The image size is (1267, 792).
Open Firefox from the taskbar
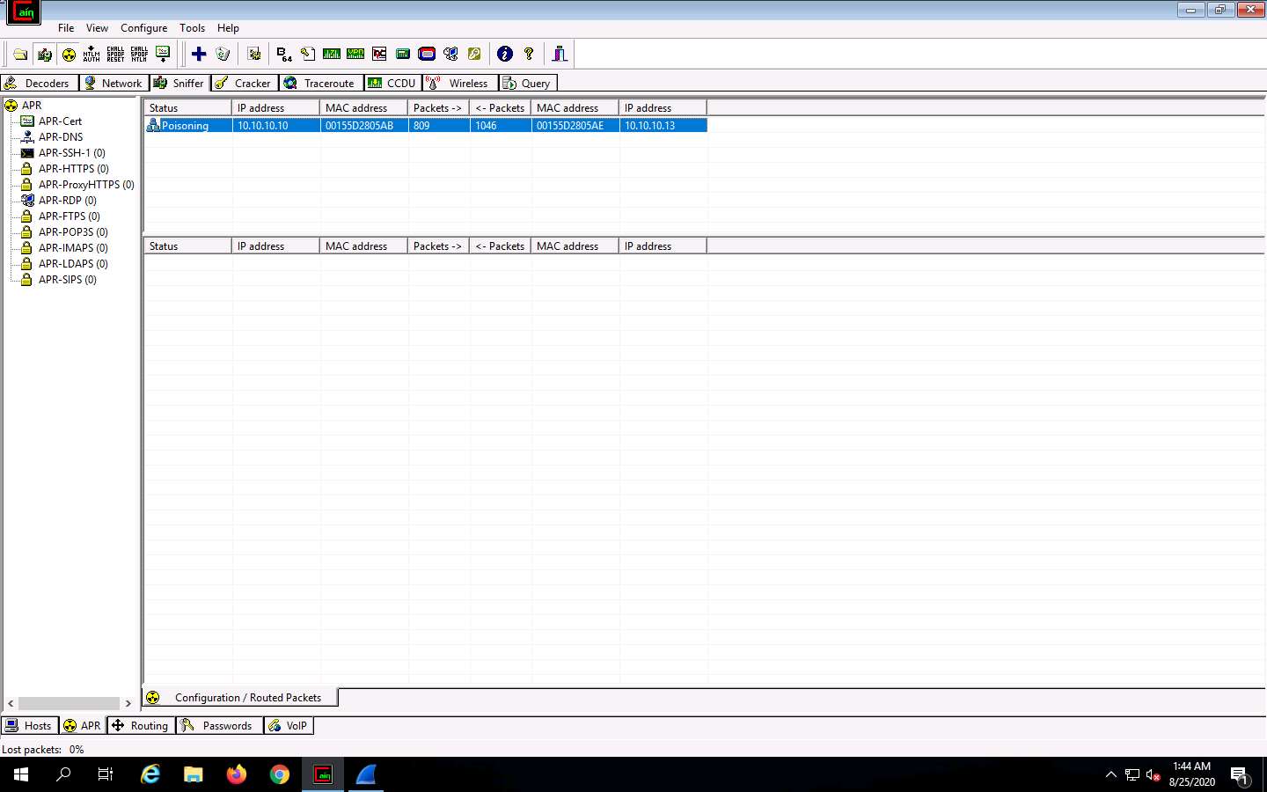[x=237, y=774]
